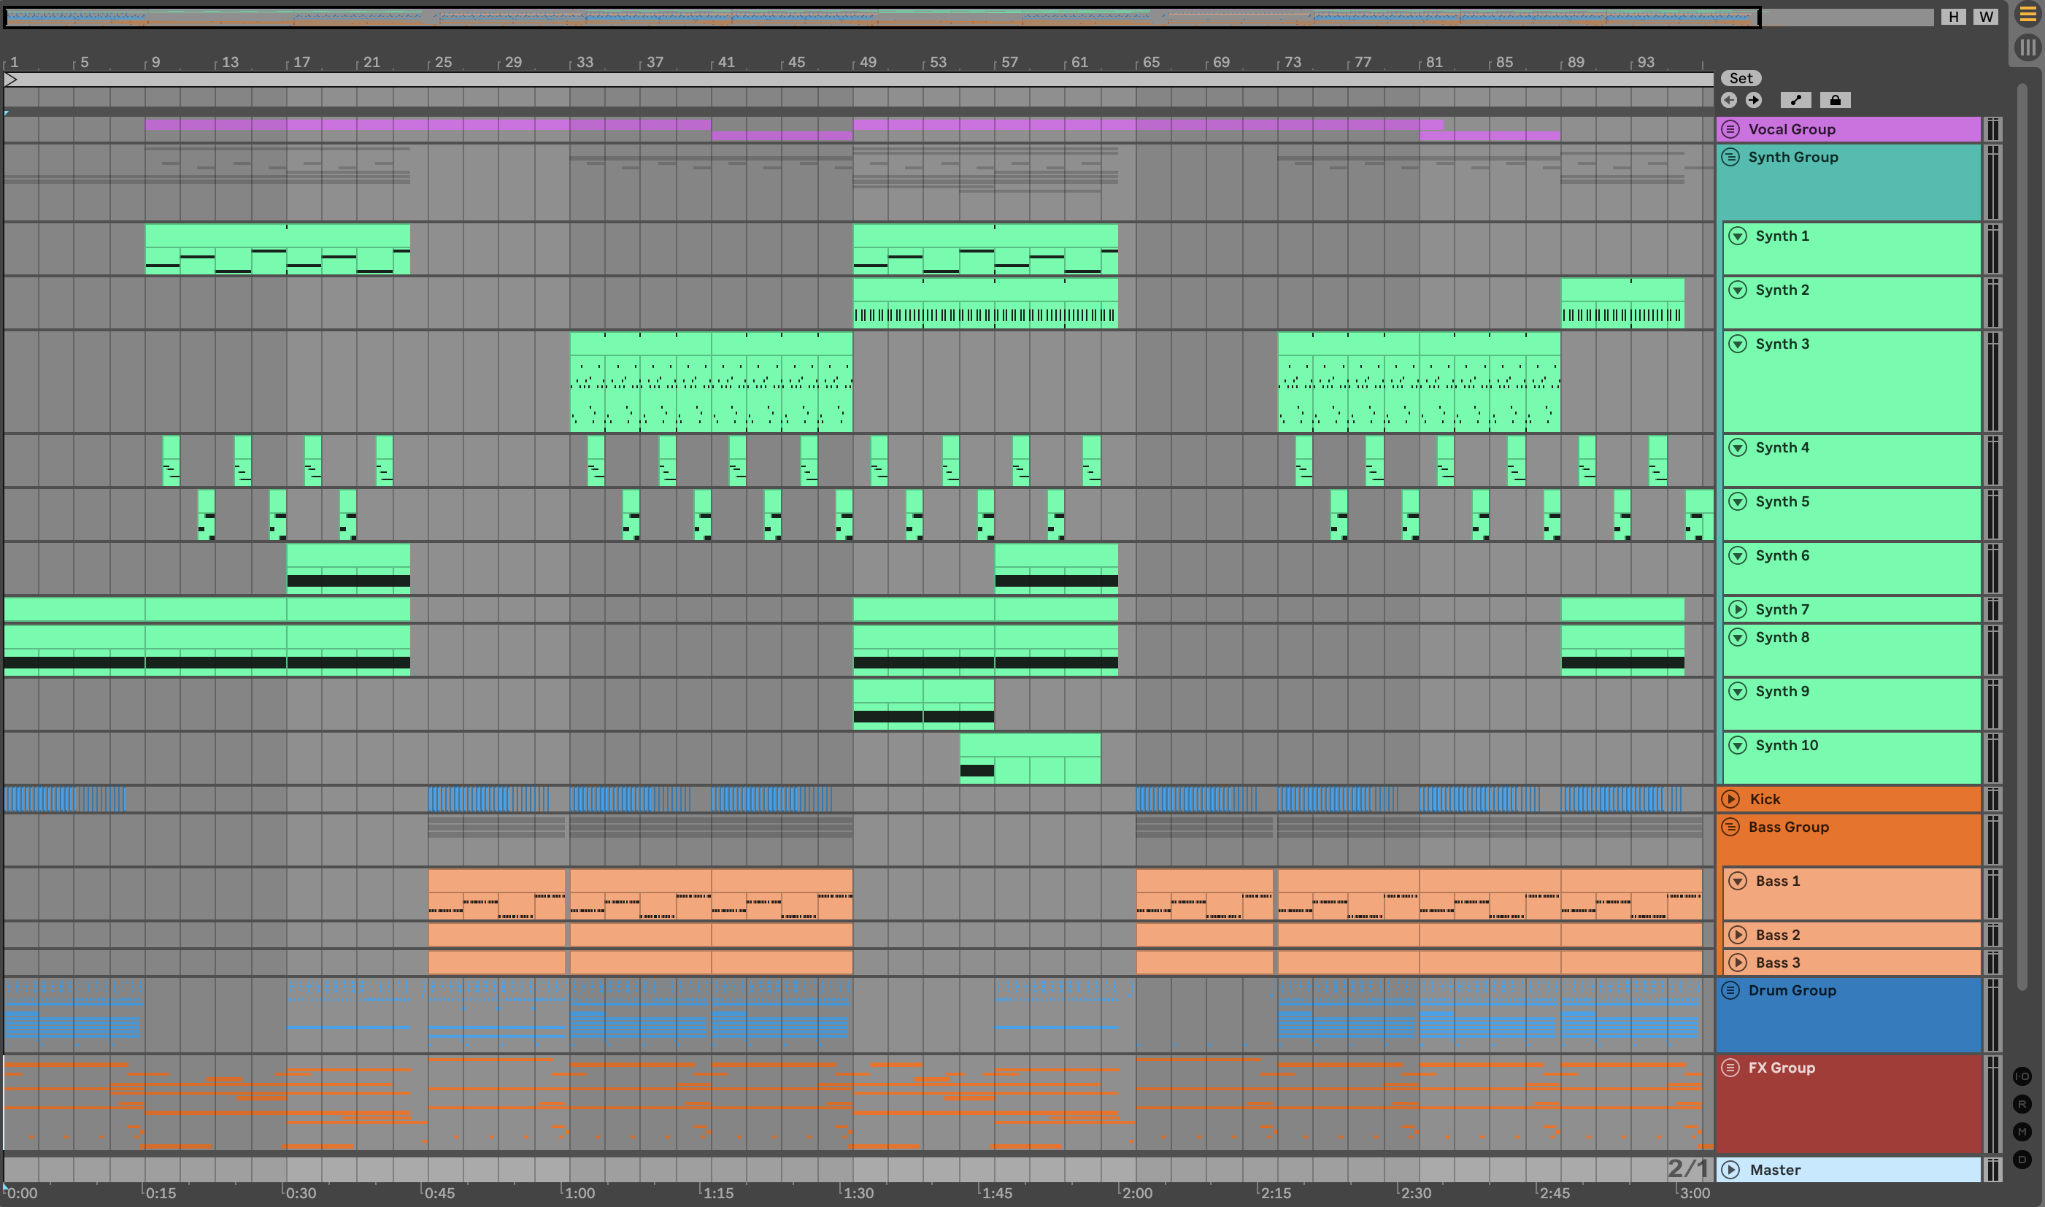Toggle the Returns (R) section visibility

tap(2022, 1105)
